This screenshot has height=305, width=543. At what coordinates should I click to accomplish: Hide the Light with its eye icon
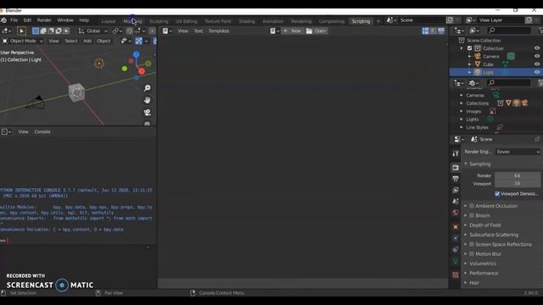[537, 72]
